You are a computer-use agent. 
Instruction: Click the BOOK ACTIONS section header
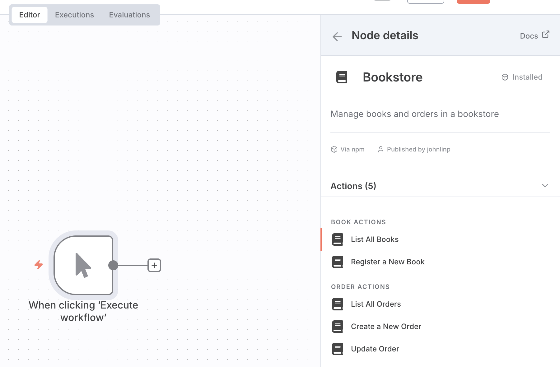point(358,222)
